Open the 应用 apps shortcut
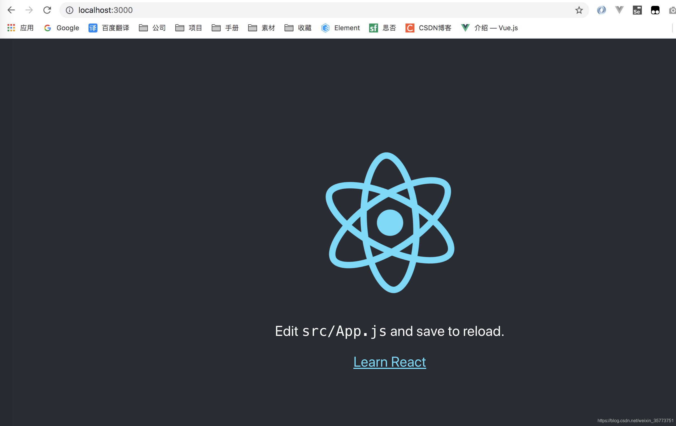 pyautogui.click(x=20, y=28)
